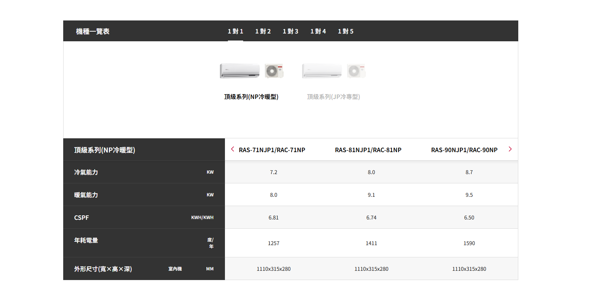Image resolution: width=593 pixels, height=289 pixels.
Task: Click the right arrow to show next models
Action: tap(510, 149)
